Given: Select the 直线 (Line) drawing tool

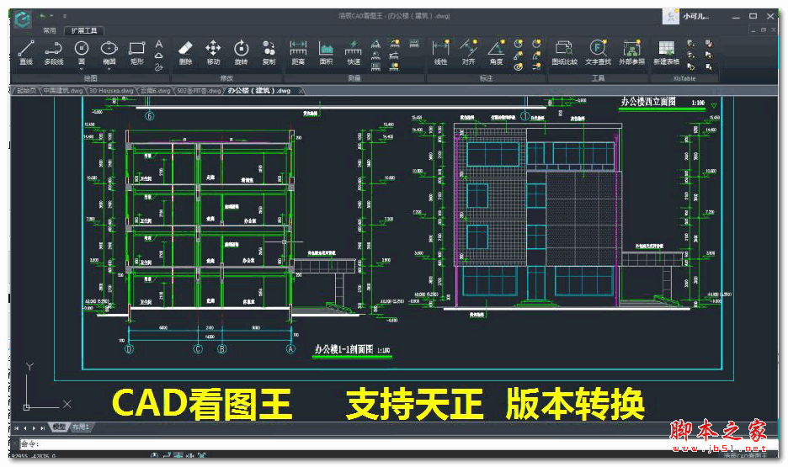Looking at the screenshot, I should [26, 53].
